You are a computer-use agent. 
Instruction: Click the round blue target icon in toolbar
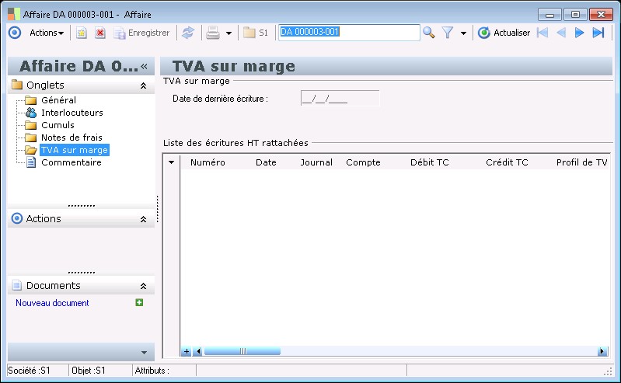click(15, 33)
